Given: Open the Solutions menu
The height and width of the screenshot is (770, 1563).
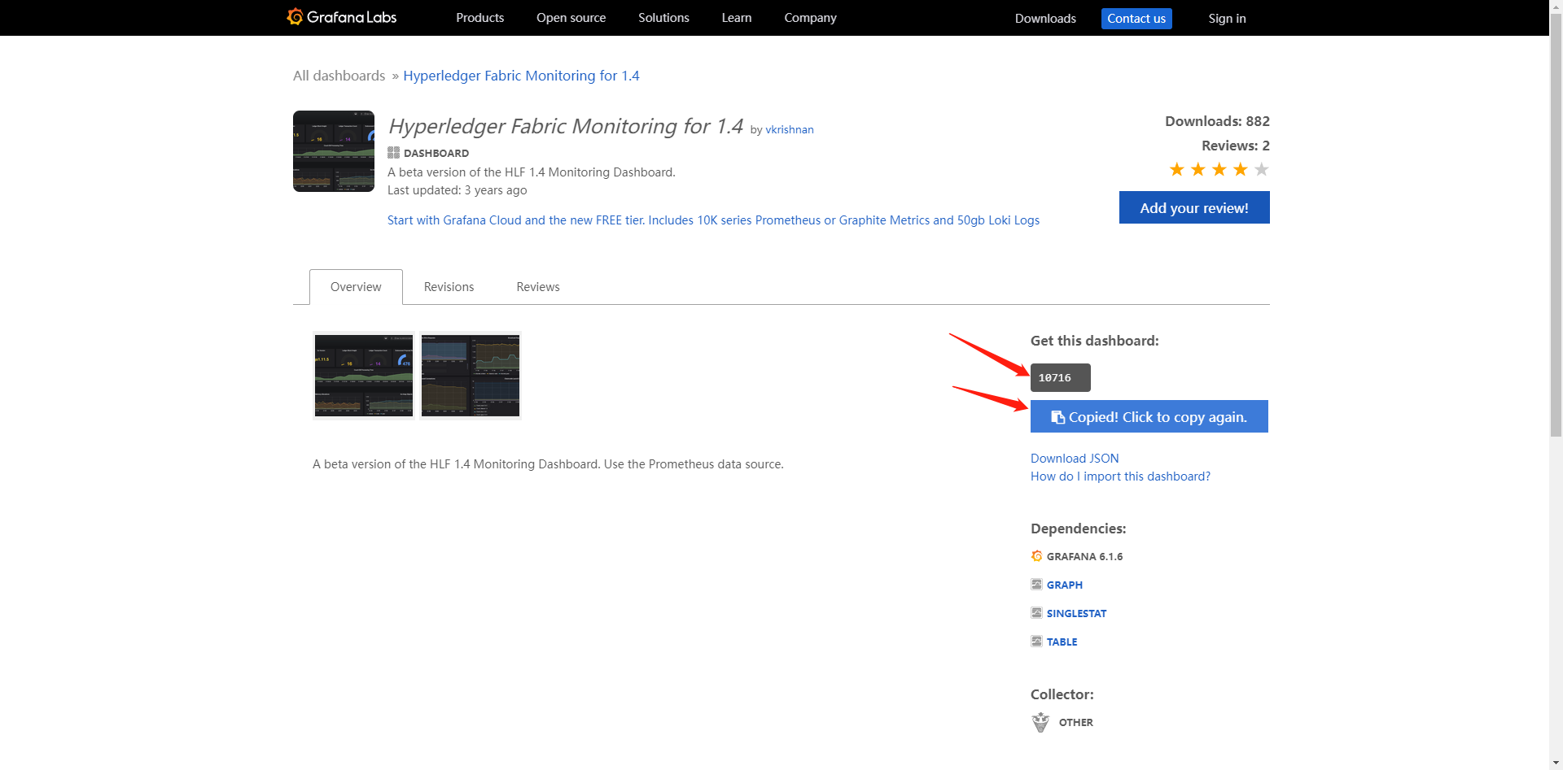Looking at the screenshot, I should pos(663,18).
